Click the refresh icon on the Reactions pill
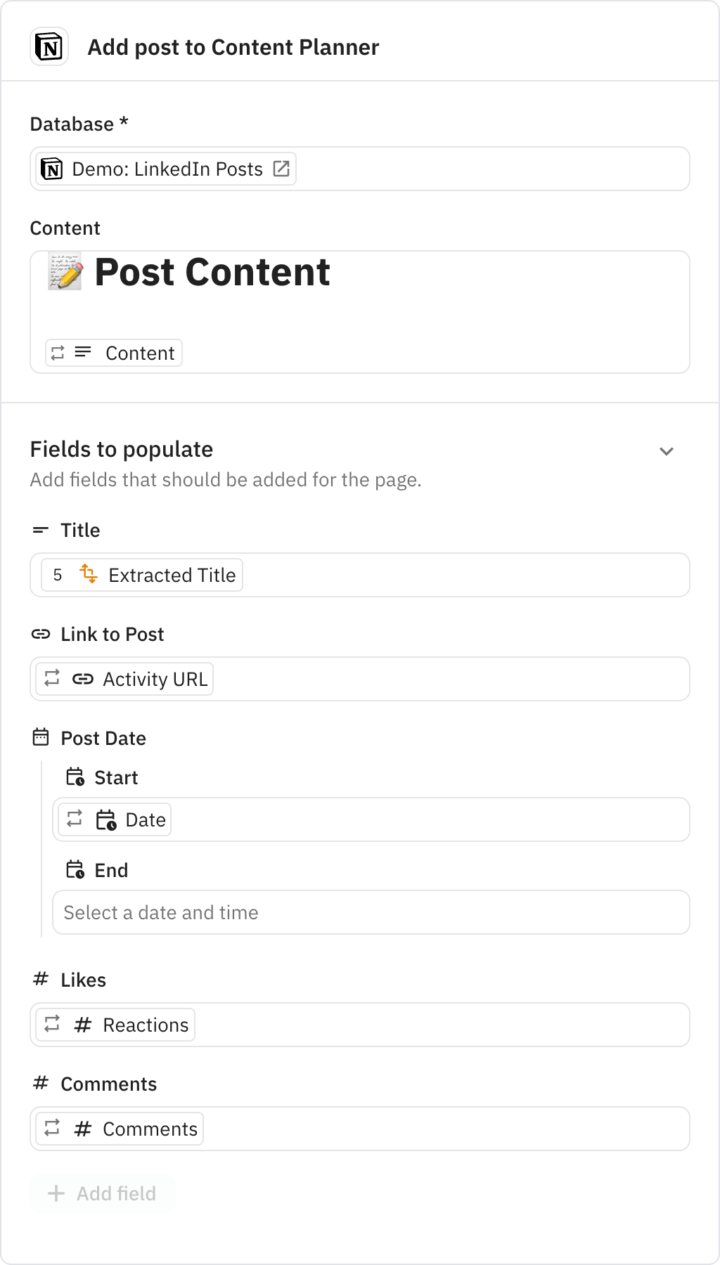Image resolution: width=720 pixels, height=1265 pixels. 52,1025
